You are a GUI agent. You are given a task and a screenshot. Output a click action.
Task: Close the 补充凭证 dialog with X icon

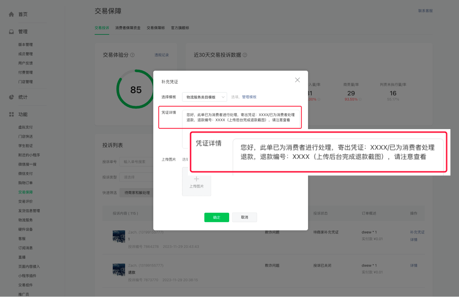click(x=297, y=80)
